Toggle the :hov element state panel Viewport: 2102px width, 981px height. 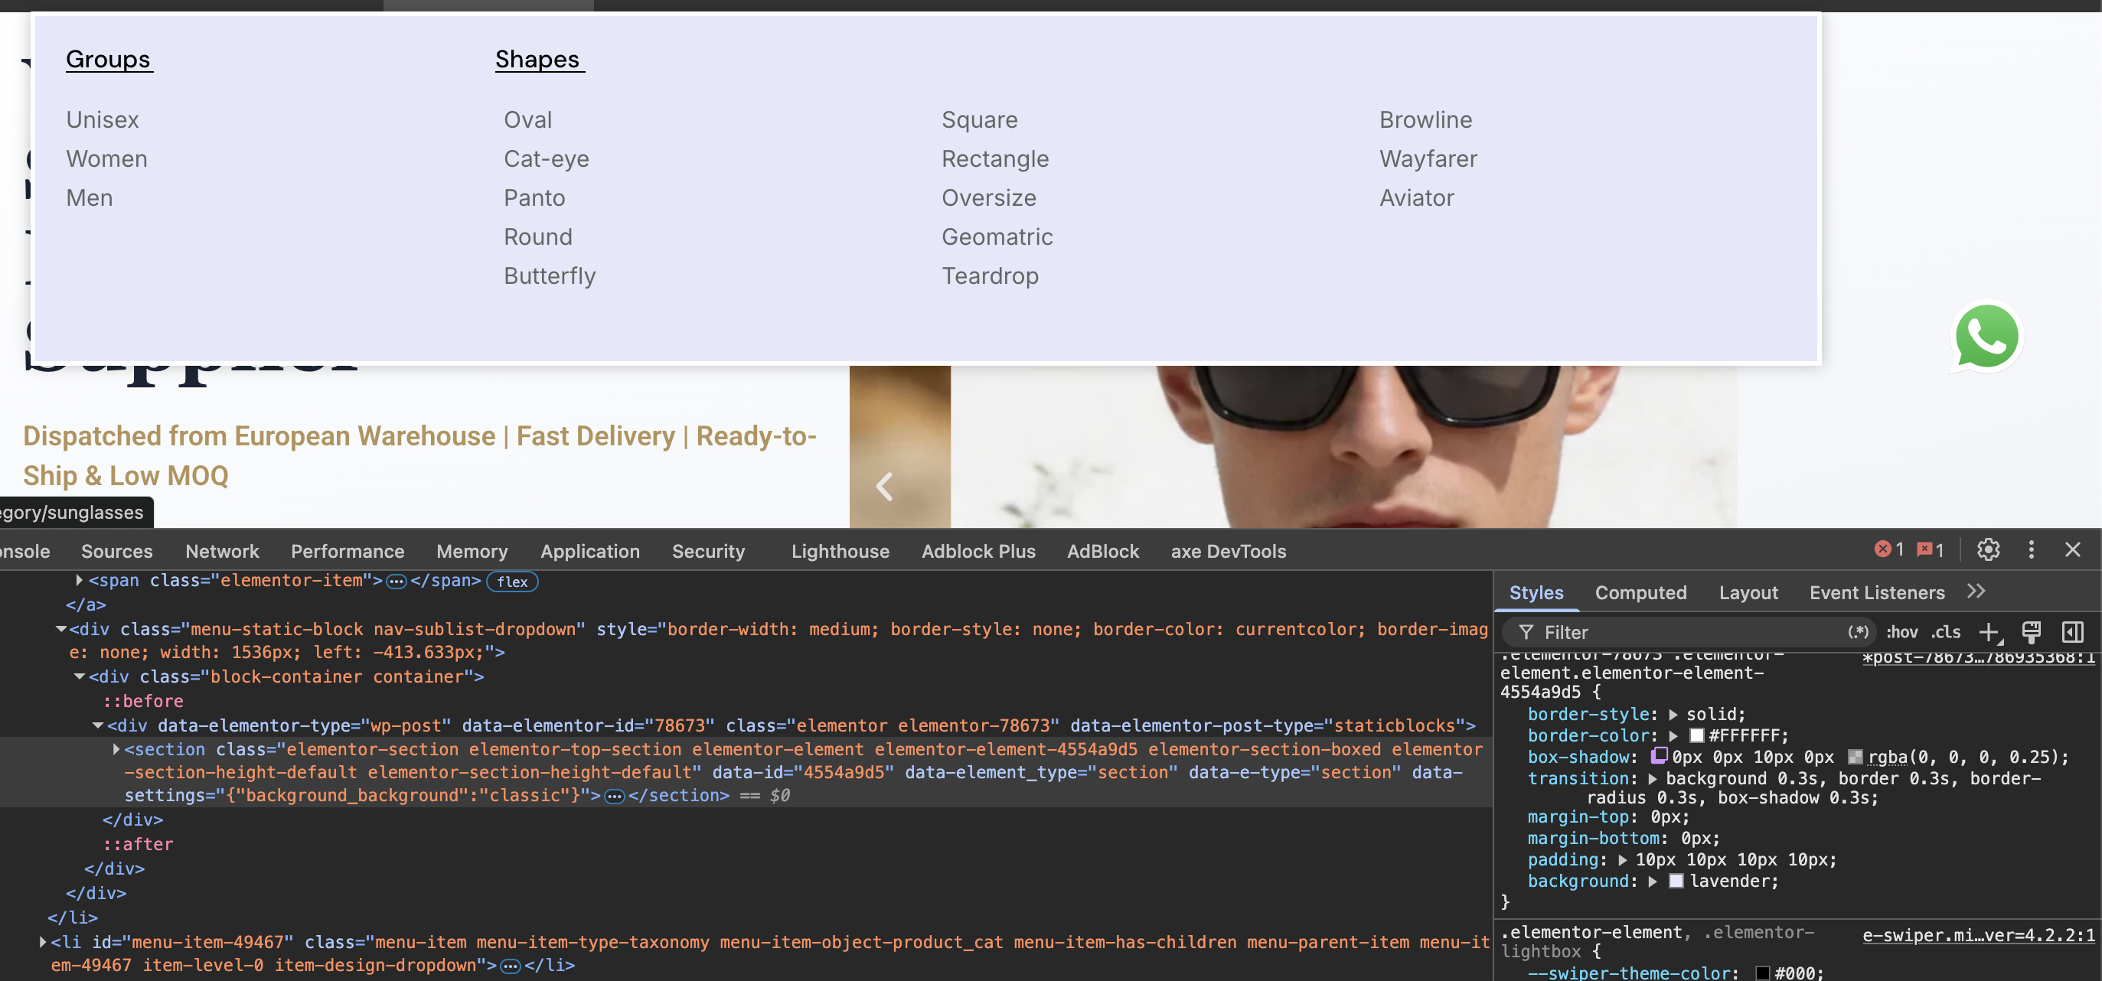[1902, 632]
